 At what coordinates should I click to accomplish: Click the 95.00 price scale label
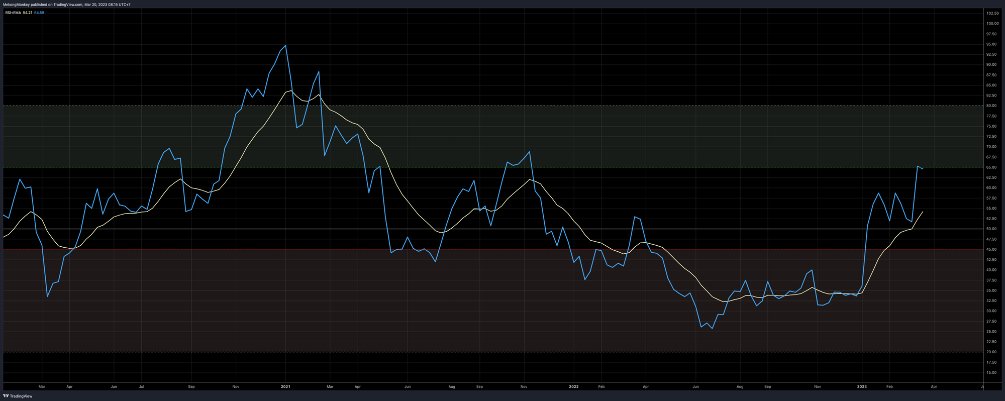pyautogui.click(x=991, y=44)
